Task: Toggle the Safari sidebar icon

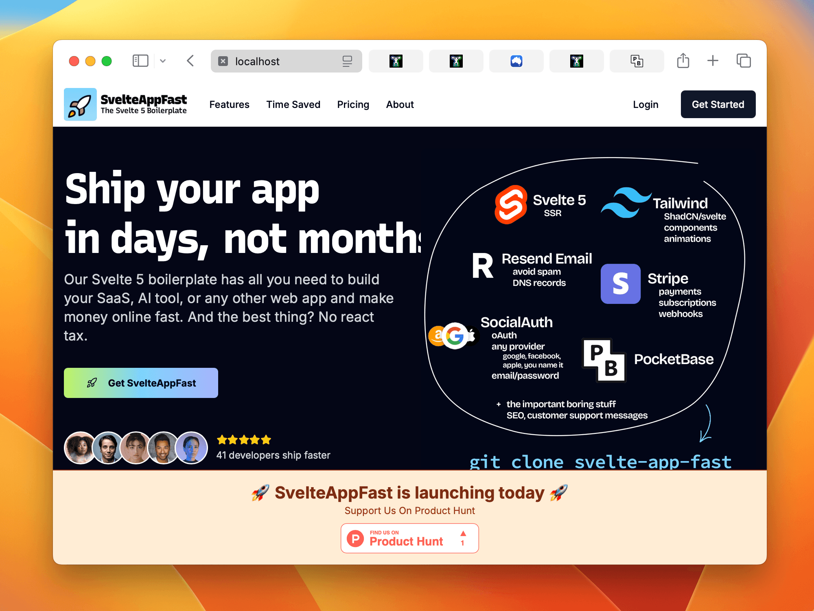Action: point(140,61)
